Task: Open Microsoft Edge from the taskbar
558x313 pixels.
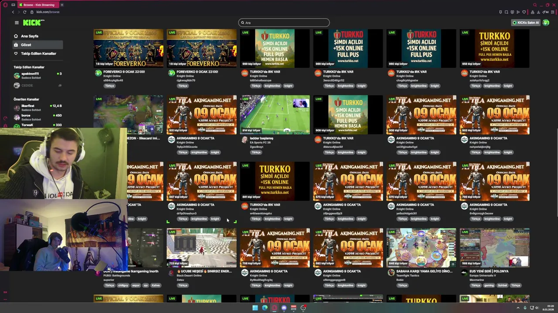Action: tap(265, 308)
